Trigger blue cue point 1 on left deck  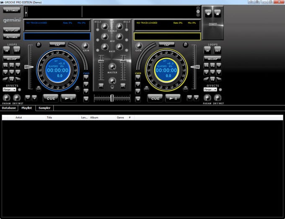coord(86,78)
